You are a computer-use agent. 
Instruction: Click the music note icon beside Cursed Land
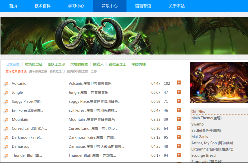[x=6, y=129]
